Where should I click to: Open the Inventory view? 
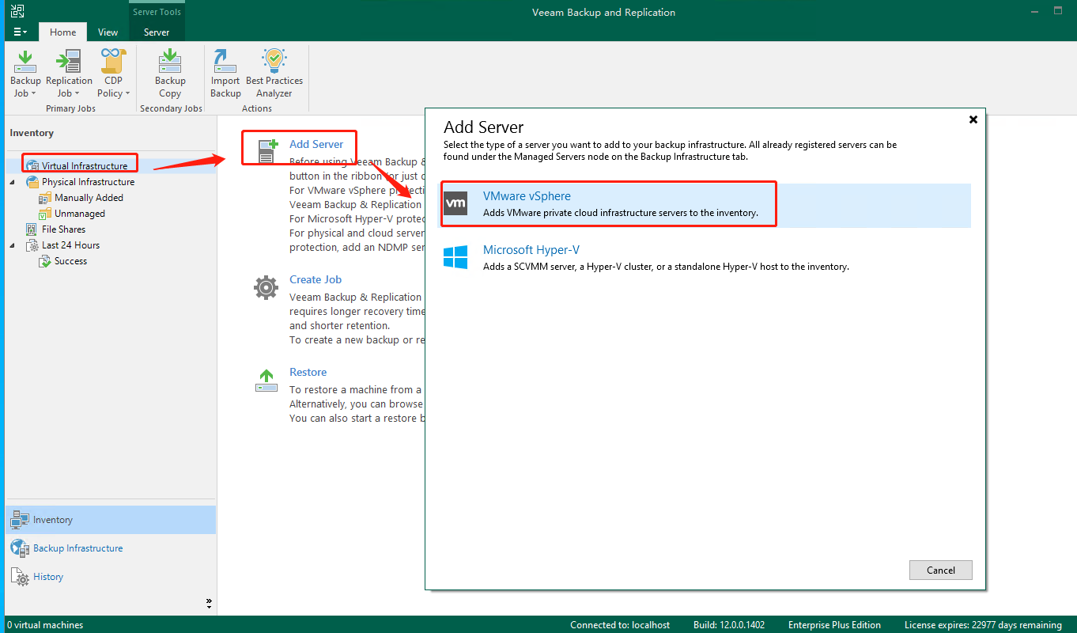pyautogui.click(x=111, y=520)
